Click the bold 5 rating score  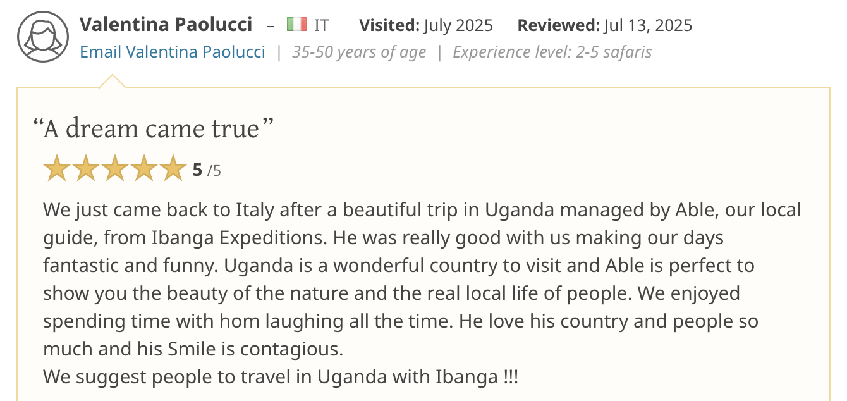click(x=197, y=170)
